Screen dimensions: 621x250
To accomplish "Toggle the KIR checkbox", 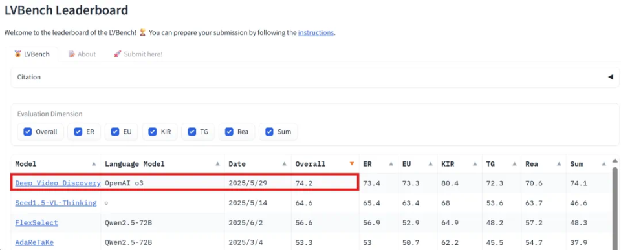I will coord(153,132).
